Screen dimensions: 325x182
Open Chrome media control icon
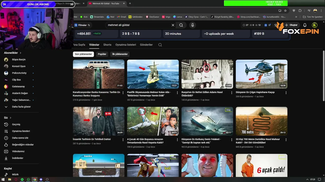click(309, 11)
